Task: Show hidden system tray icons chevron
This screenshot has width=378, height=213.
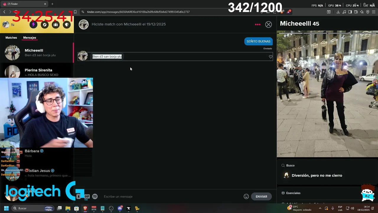Action: click(320, 208)
